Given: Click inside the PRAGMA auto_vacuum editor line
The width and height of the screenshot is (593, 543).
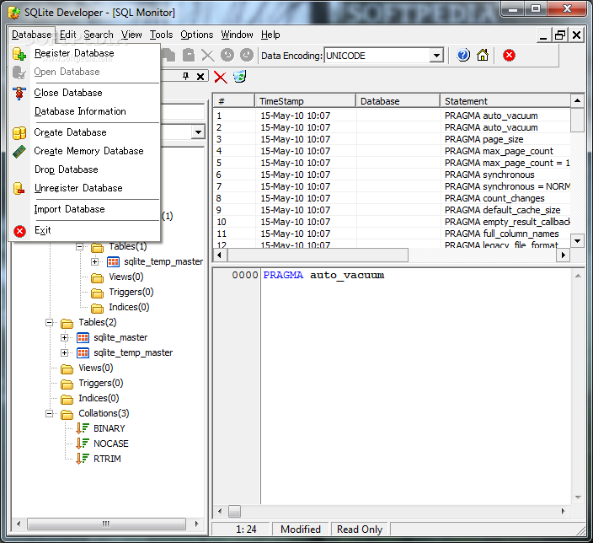Looking at the screenshot, I should tap(323, 275).
